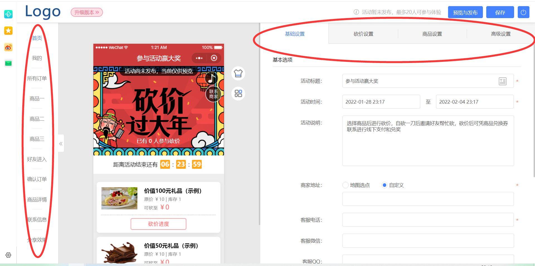535x266 pixels.
Task: Click the green mail envelope icon
Action: click(x=8, y=64)
